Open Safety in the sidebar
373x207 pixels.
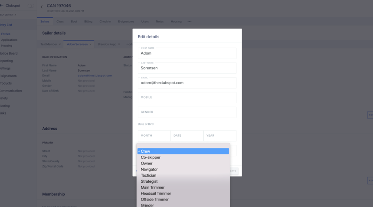(4, 98)
